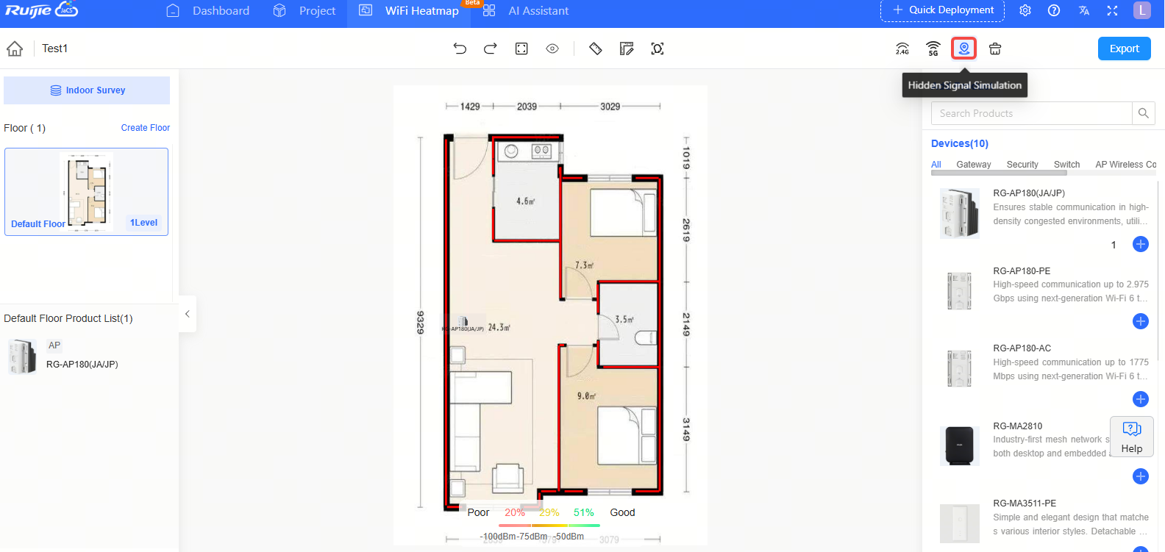Open the user avatar L

pyautogui.click(x=1142, y=10)
